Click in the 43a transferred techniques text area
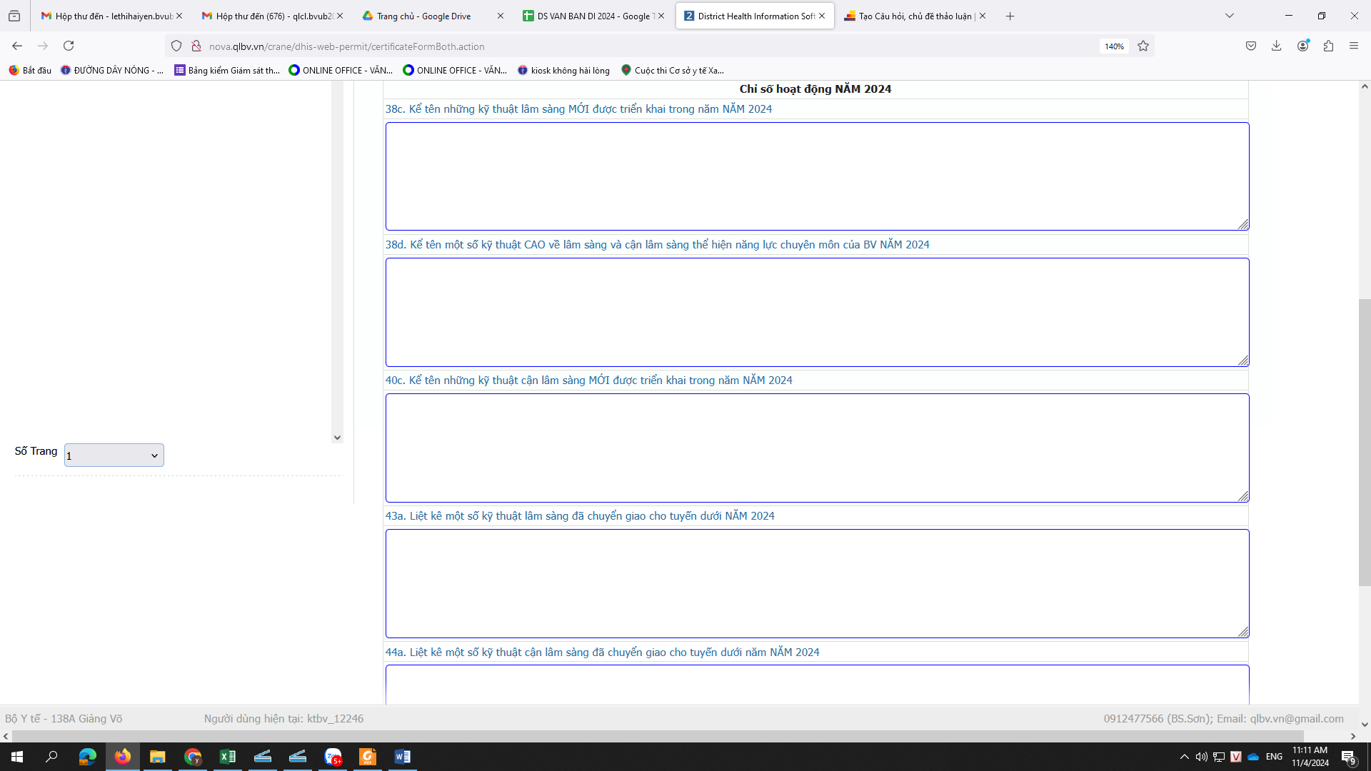1371x771 pixels. click(817, 583)
